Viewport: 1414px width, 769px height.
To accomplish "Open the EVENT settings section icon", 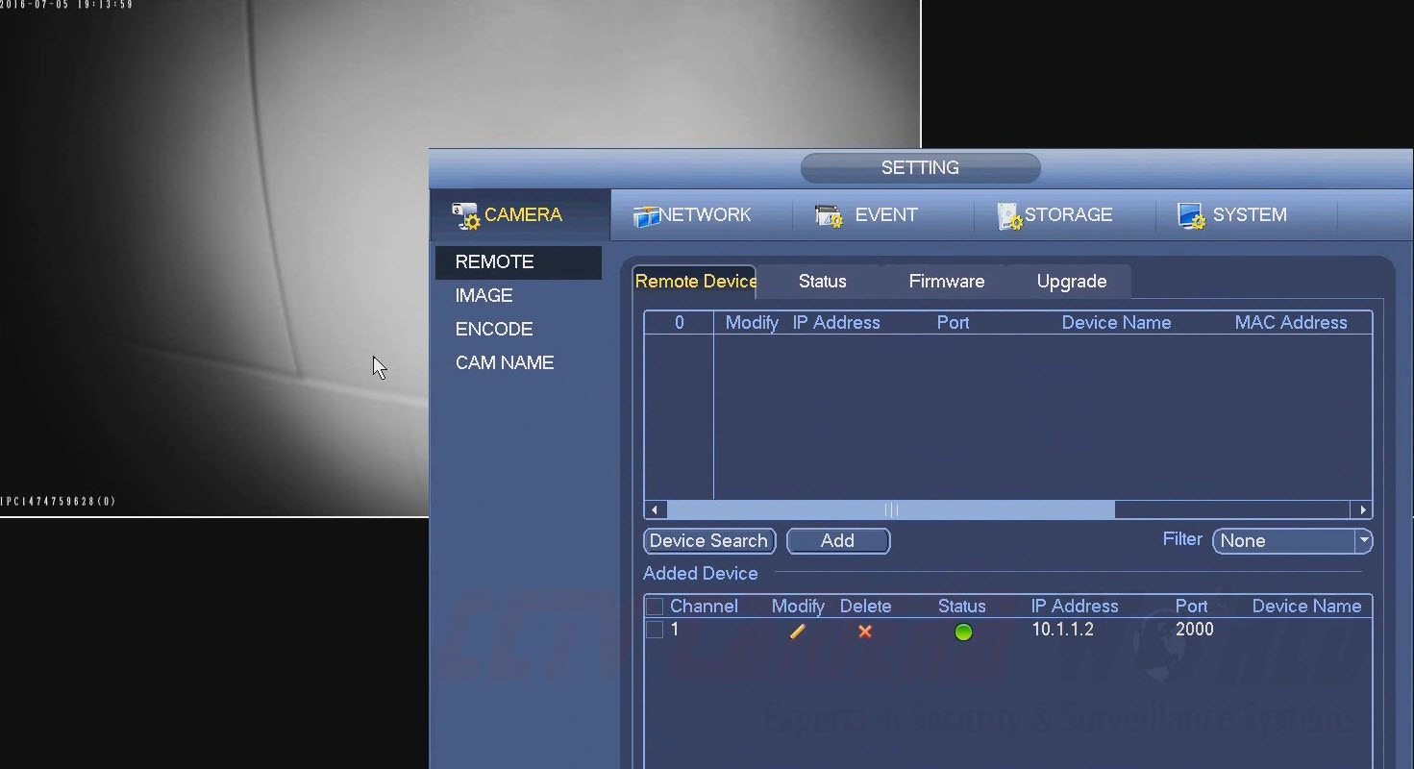I will 829,215.
